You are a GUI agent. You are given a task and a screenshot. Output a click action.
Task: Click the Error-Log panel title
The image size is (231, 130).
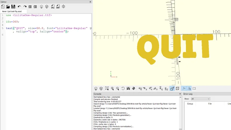coord(188,94)
